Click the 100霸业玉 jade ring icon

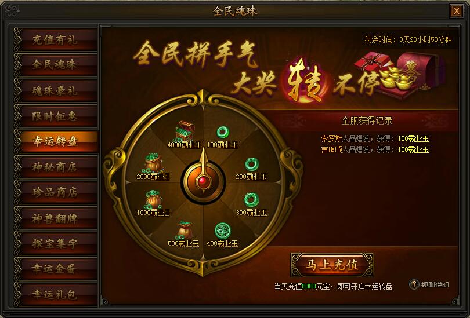click(223, 132)
